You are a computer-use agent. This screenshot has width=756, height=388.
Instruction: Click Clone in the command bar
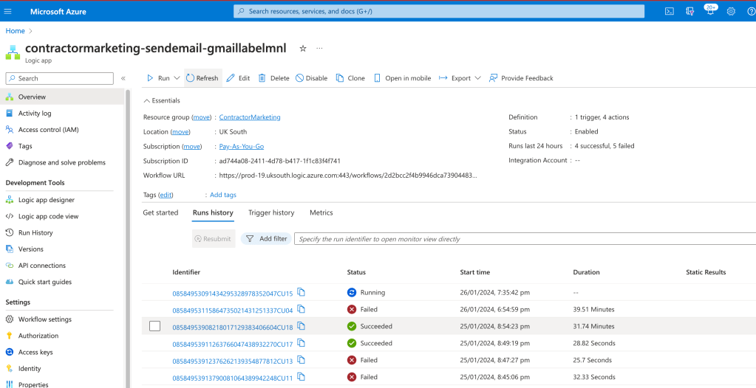(350, 78)
